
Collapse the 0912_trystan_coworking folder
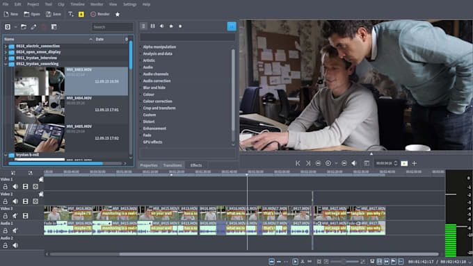coord(6,64)
